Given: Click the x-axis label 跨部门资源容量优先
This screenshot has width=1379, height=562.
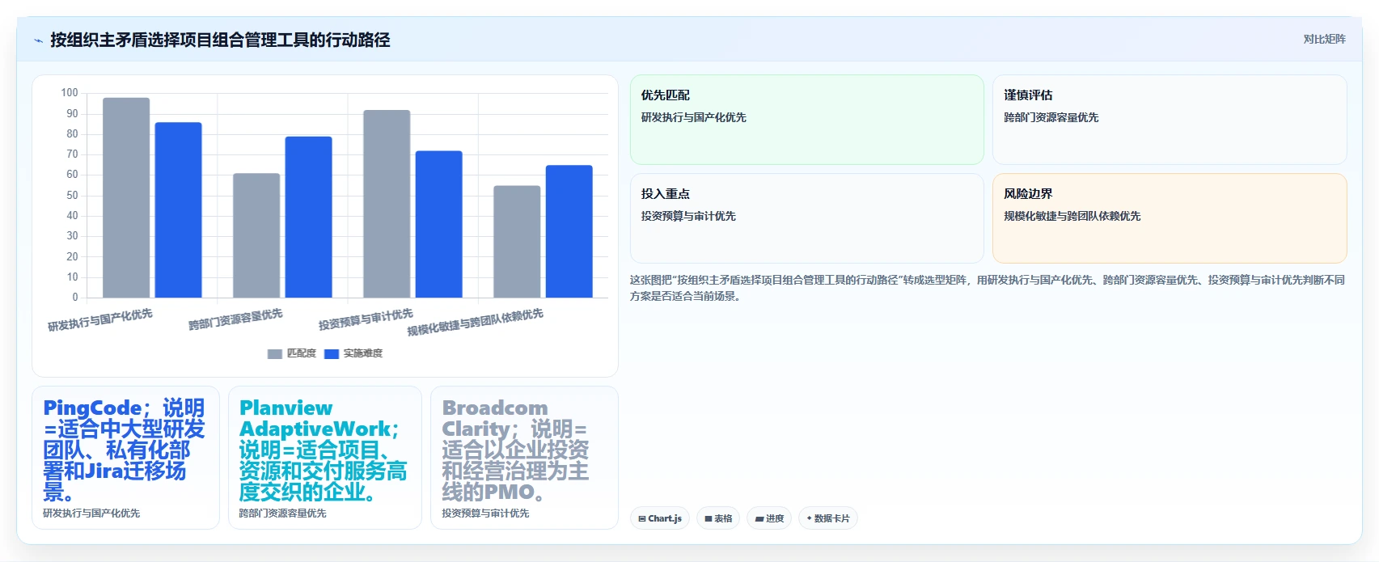Looking at the screenshot, I should [235, 319].
